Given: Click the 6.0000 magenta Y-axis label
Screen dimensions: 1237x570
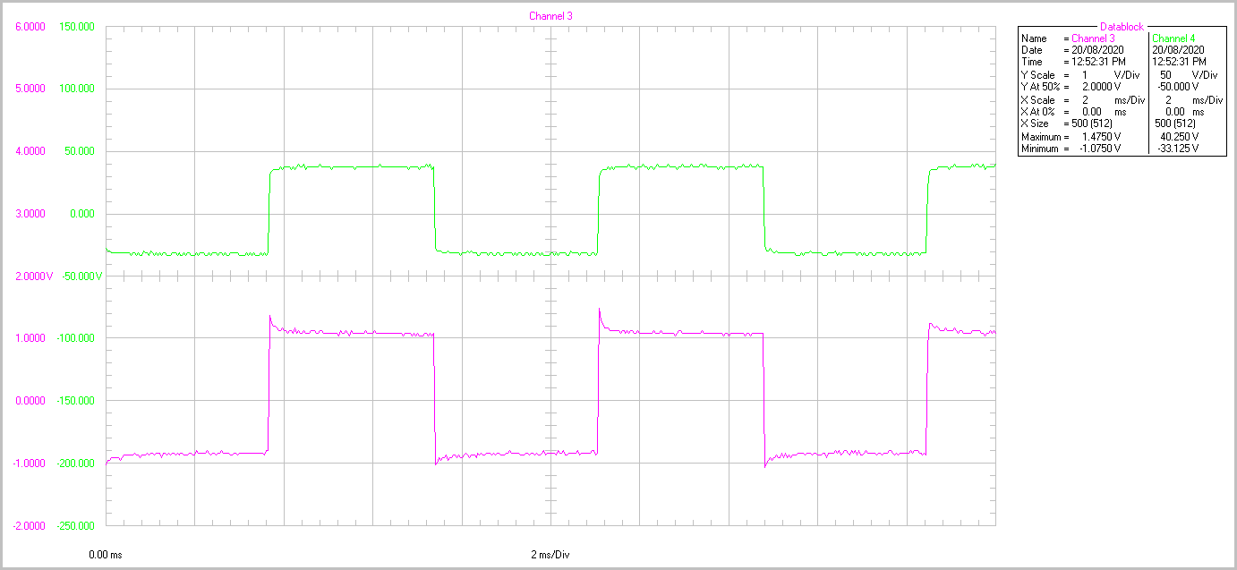Looking at the screenshot, I should [x=30, y=27].
